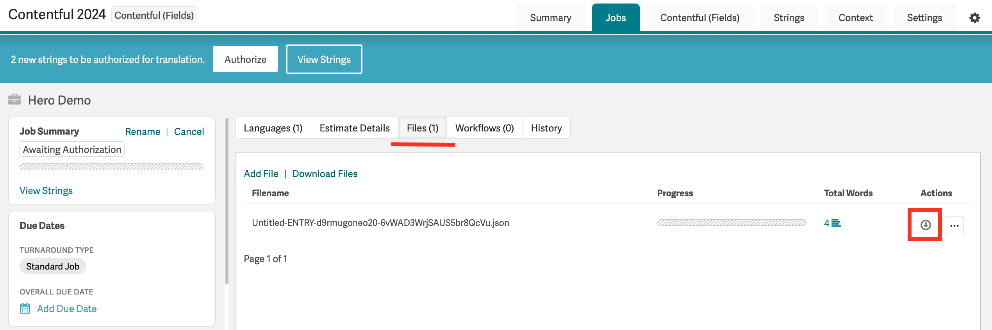
Task: Click the View Strings banner button
Action: coord(324,59)
